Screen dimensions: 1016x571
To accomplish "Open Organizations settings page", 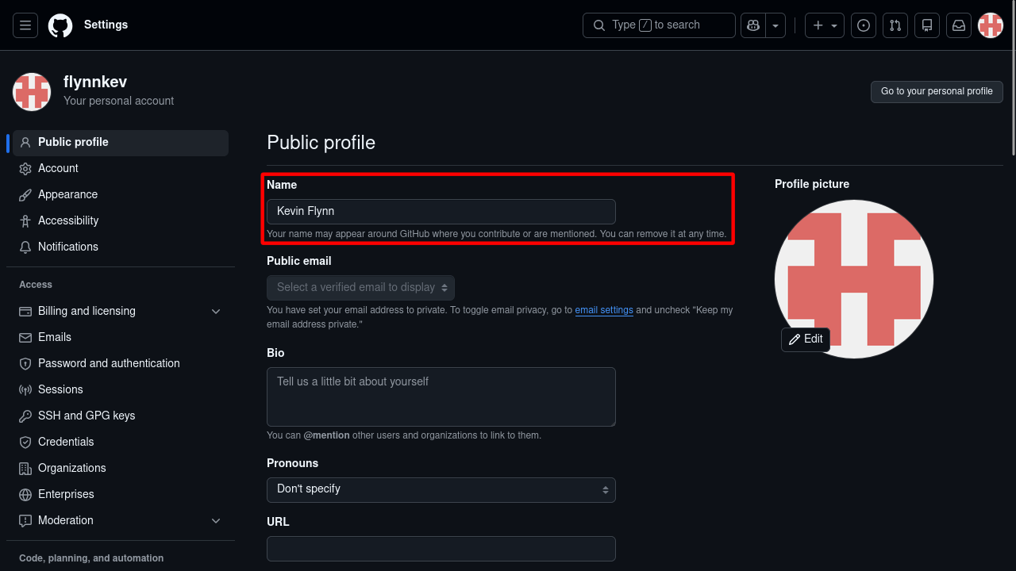I will click(121, 469).
